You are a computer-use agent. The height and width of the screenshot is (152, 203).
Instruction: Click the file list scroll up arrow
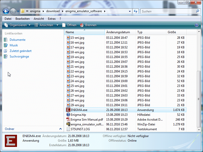click(199, 31)
